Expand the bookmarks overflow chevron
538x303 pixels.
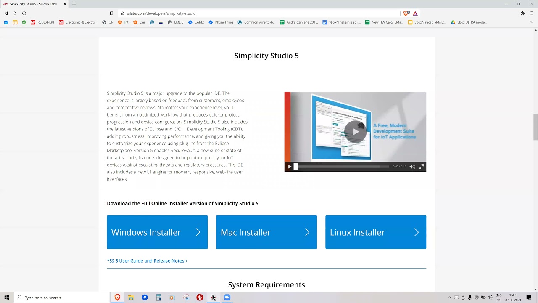[532, 22]
